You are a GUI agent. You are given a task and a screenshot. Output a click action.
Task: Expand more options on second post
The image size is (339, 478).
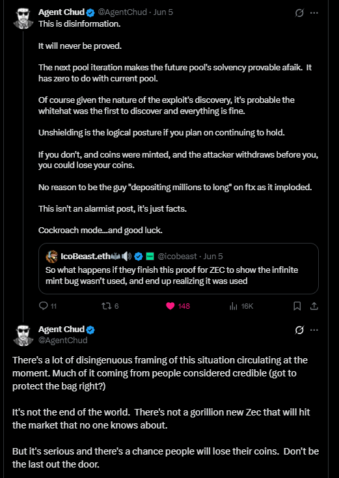tap(314, 330)
